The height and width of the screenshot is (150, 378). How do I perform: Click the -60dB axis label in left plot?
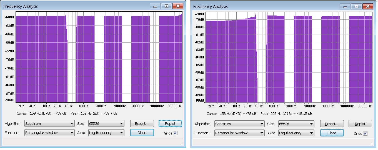[x=10, y=17]
